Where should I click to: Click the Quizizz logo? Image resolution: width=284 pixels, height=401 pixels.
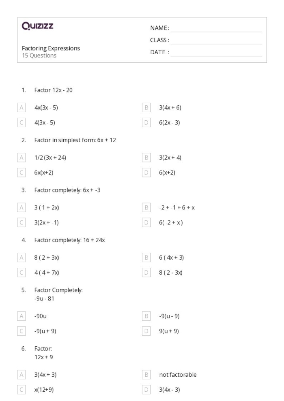point(38,27)
